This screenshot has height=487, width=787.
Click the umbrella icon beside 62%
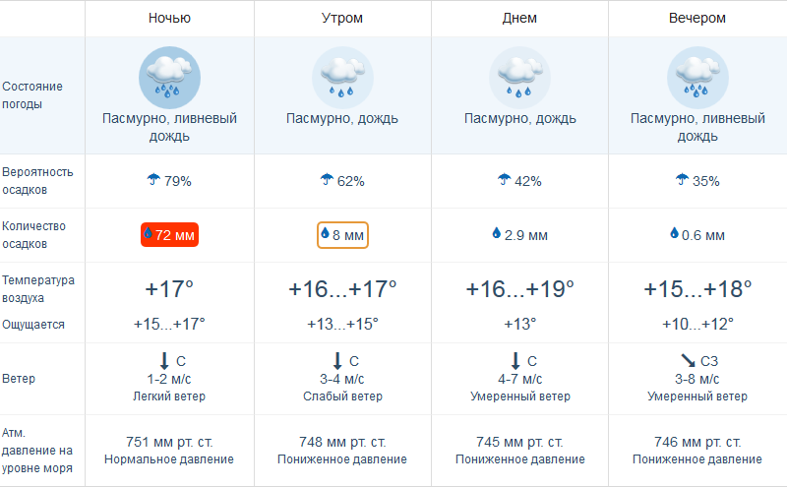[327, 180]
